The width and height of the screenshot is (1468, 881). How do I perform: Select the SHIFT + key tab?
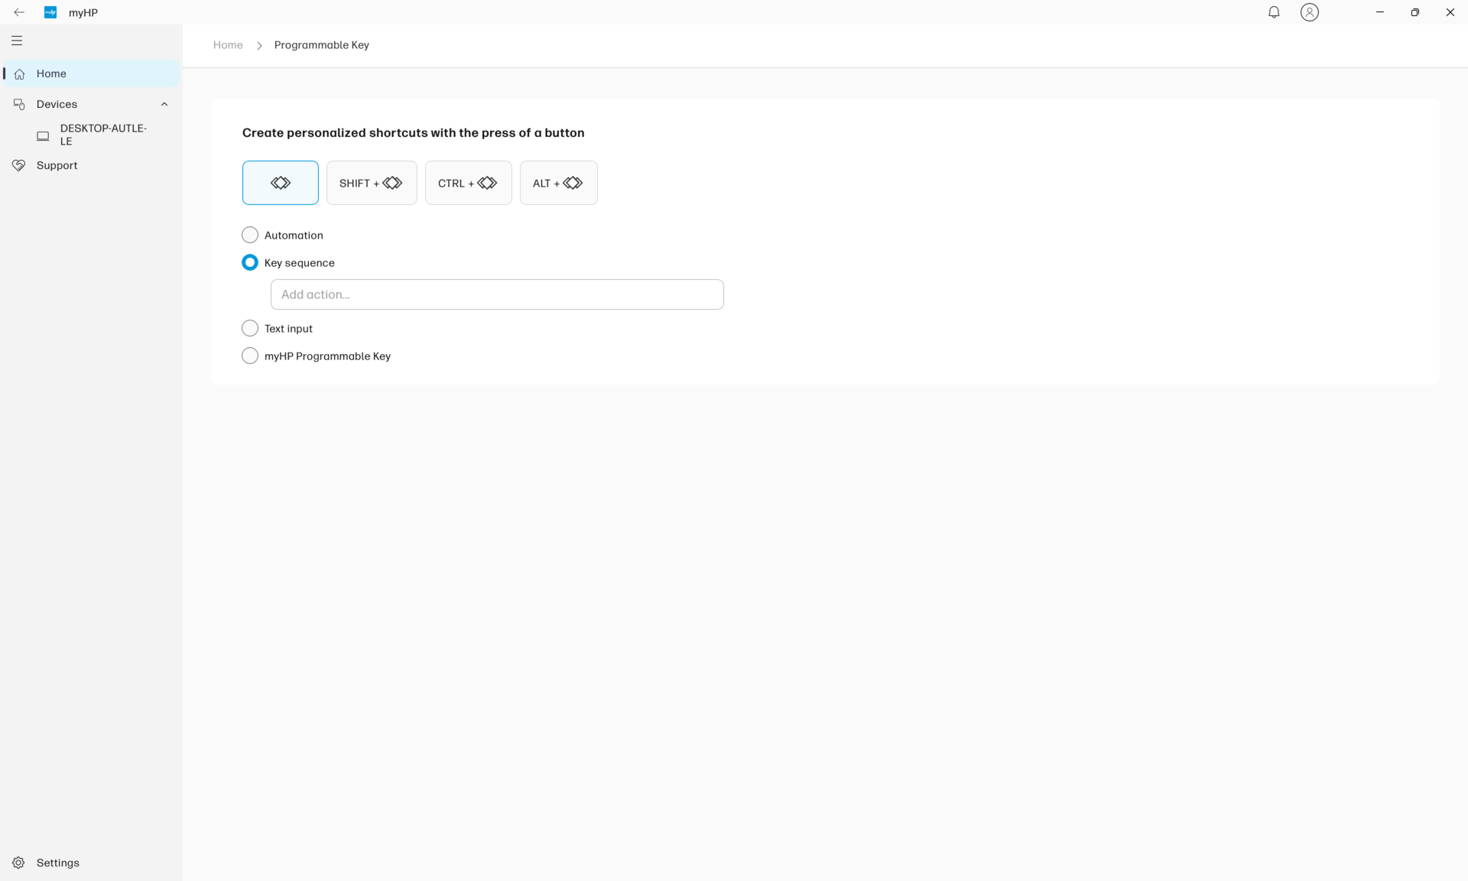371,183
